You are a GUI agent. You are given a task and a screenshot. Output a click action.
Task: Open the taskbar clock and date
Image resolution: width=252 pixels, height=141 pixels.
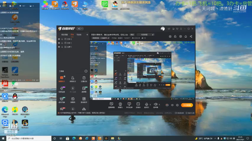(x=240, y=138)
